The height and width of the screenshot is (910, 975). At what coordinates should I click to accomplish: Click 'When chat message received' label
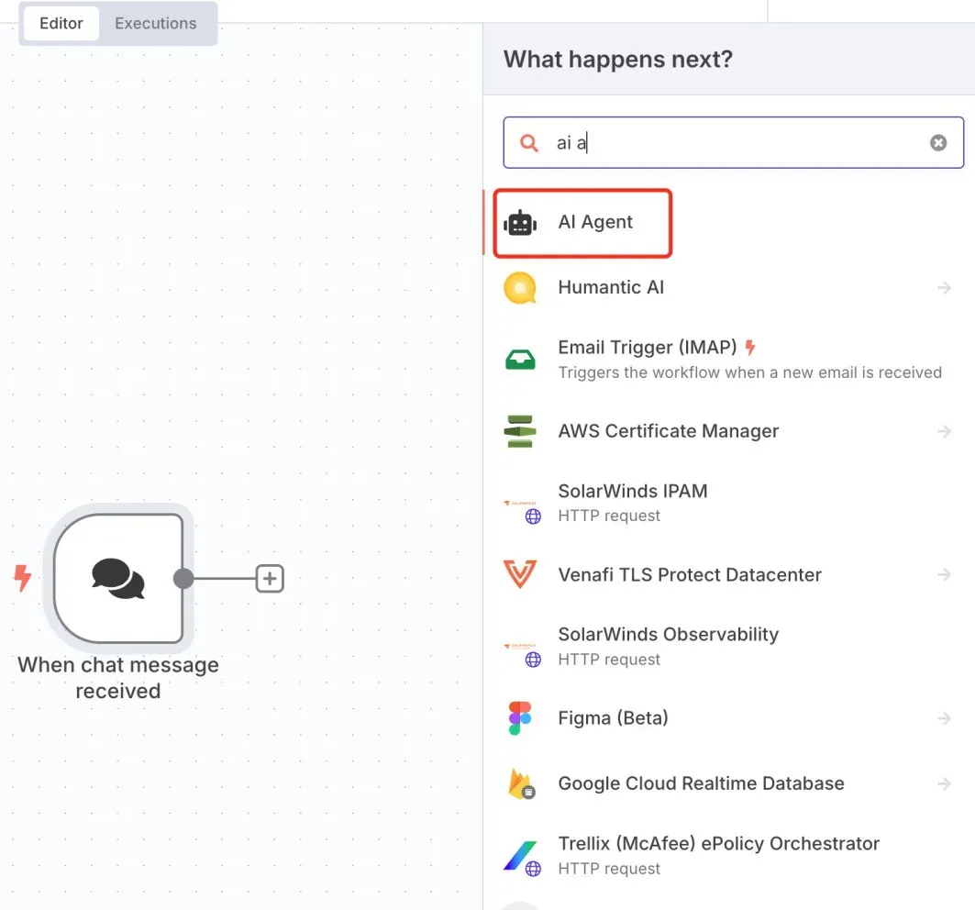(x=118, y=678)
